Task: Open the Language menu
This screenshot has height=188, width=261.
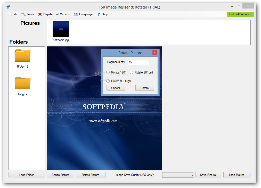Action: 83,14
